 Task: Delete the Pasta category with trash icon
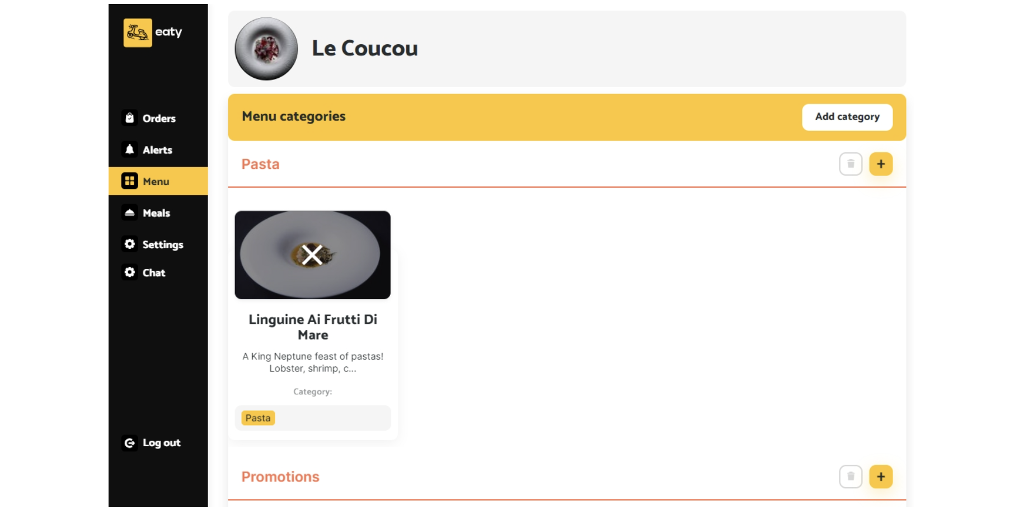pos(851,164)
